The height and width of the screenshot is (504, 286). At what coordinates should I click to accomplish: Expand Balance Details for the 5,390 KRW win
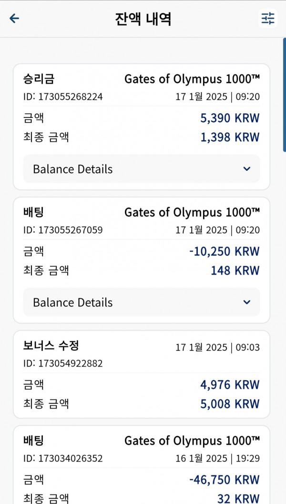pos(142,169)
